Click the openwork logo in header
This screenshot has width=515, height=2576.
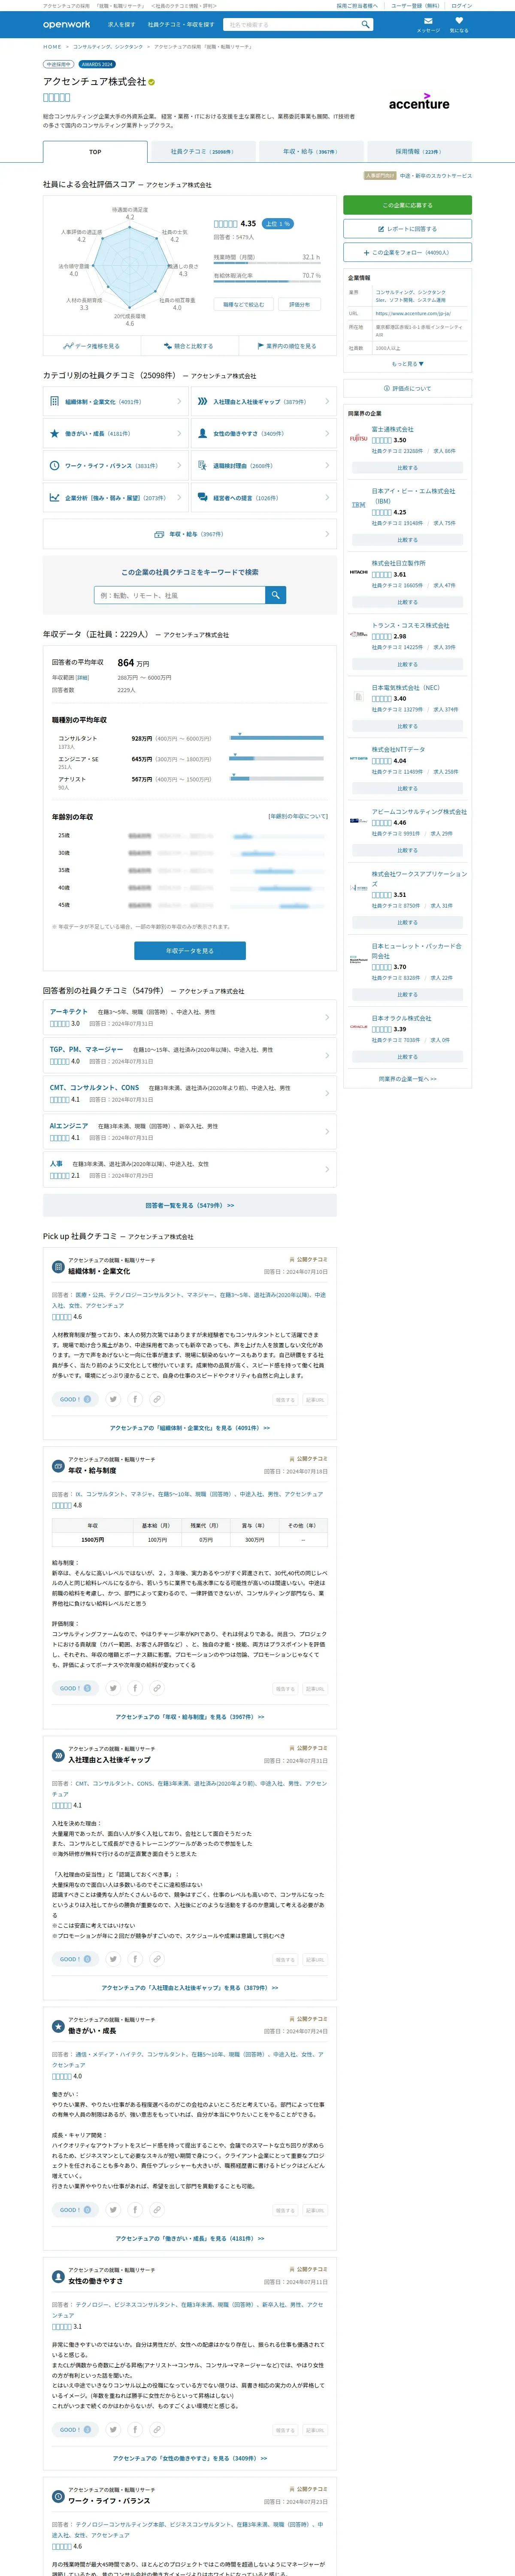click(66, 25)
